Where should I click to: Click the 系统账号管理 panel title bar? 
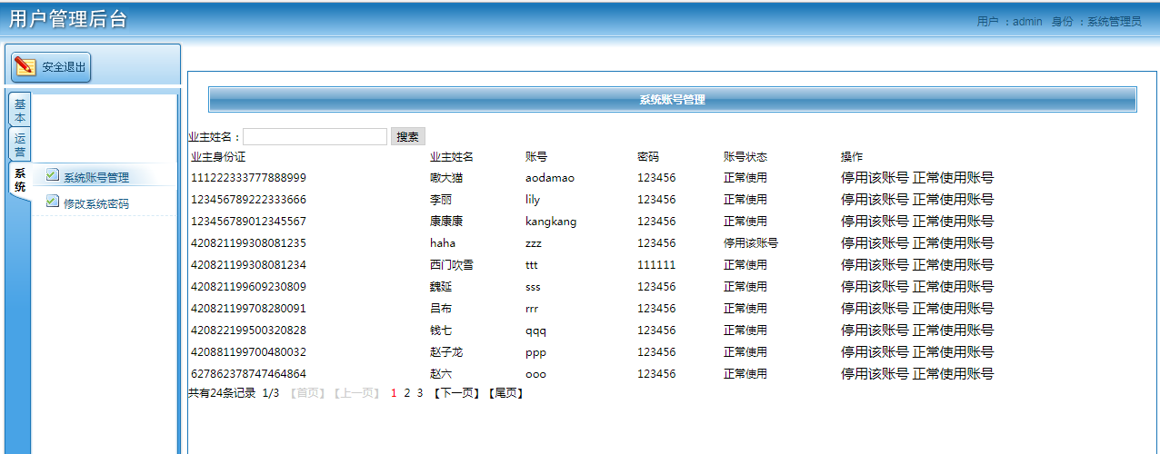[673, 100]
